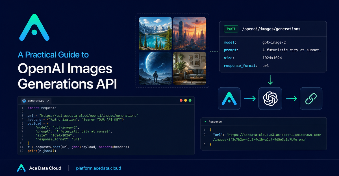Open the astronaut and planet thumbnail
The width and height of the screenshot is (339, 176).
155,68
